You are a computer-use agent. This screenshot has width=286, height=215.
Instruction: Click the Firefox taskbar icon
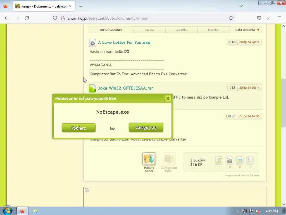click(x=23, y=211)
